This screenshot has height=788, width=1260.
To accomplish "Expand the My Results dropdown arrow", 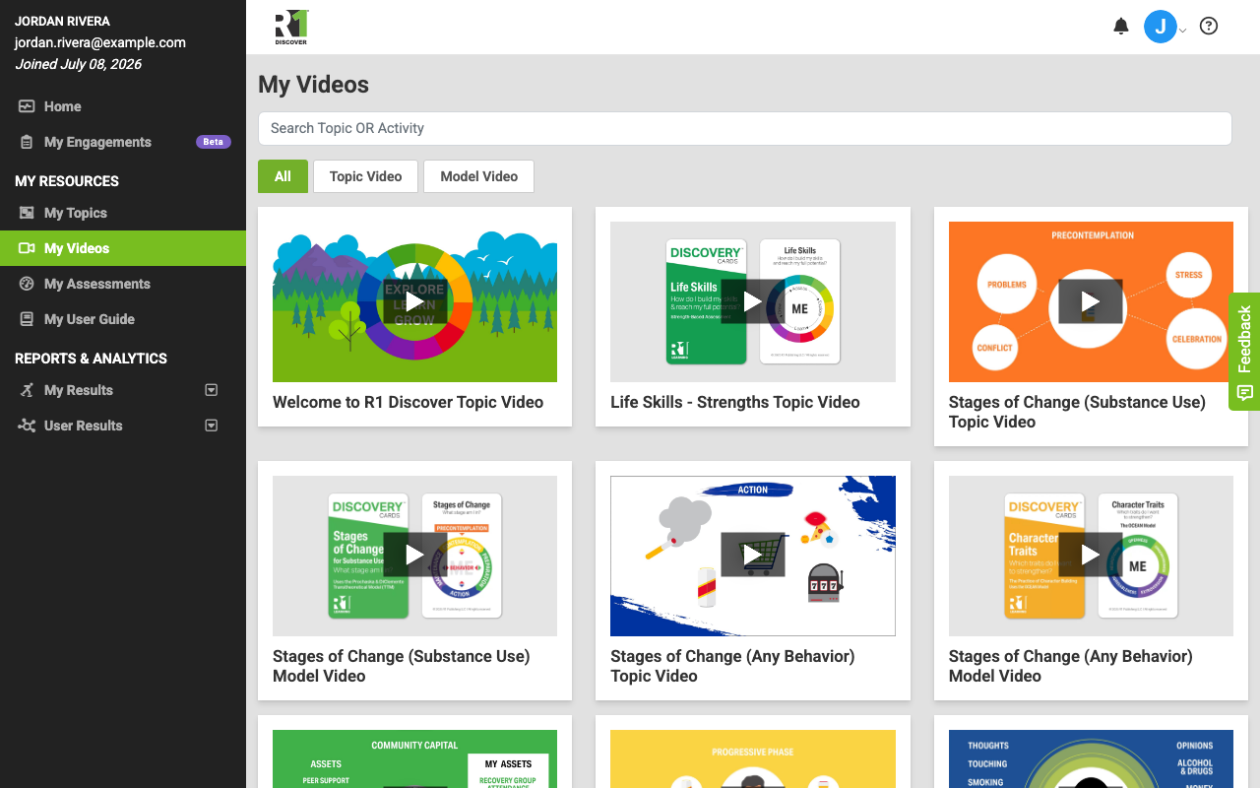I will coord(211,390).
